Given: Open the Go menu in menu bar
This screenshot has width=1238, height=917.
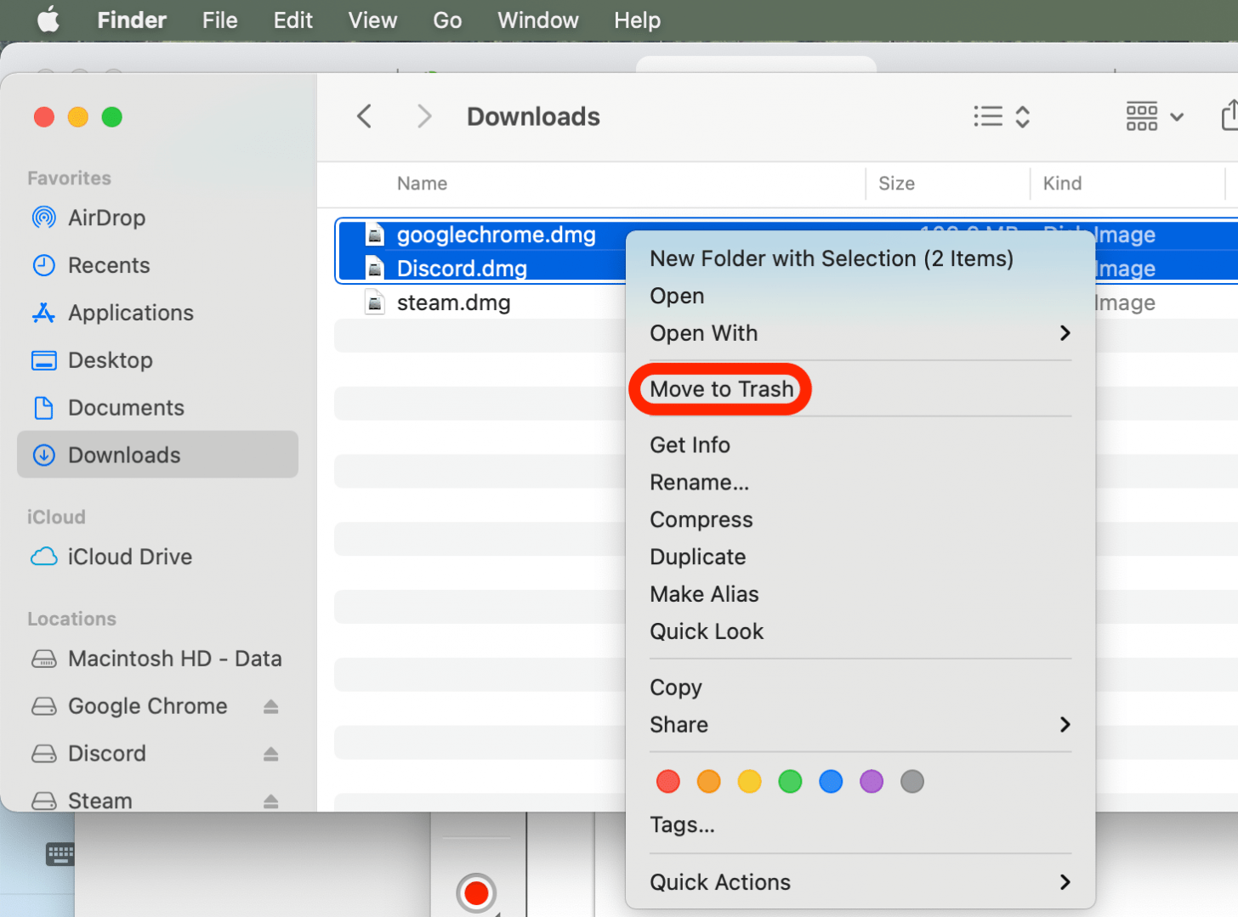Looking at the screenshot, I should coord(447,20).
